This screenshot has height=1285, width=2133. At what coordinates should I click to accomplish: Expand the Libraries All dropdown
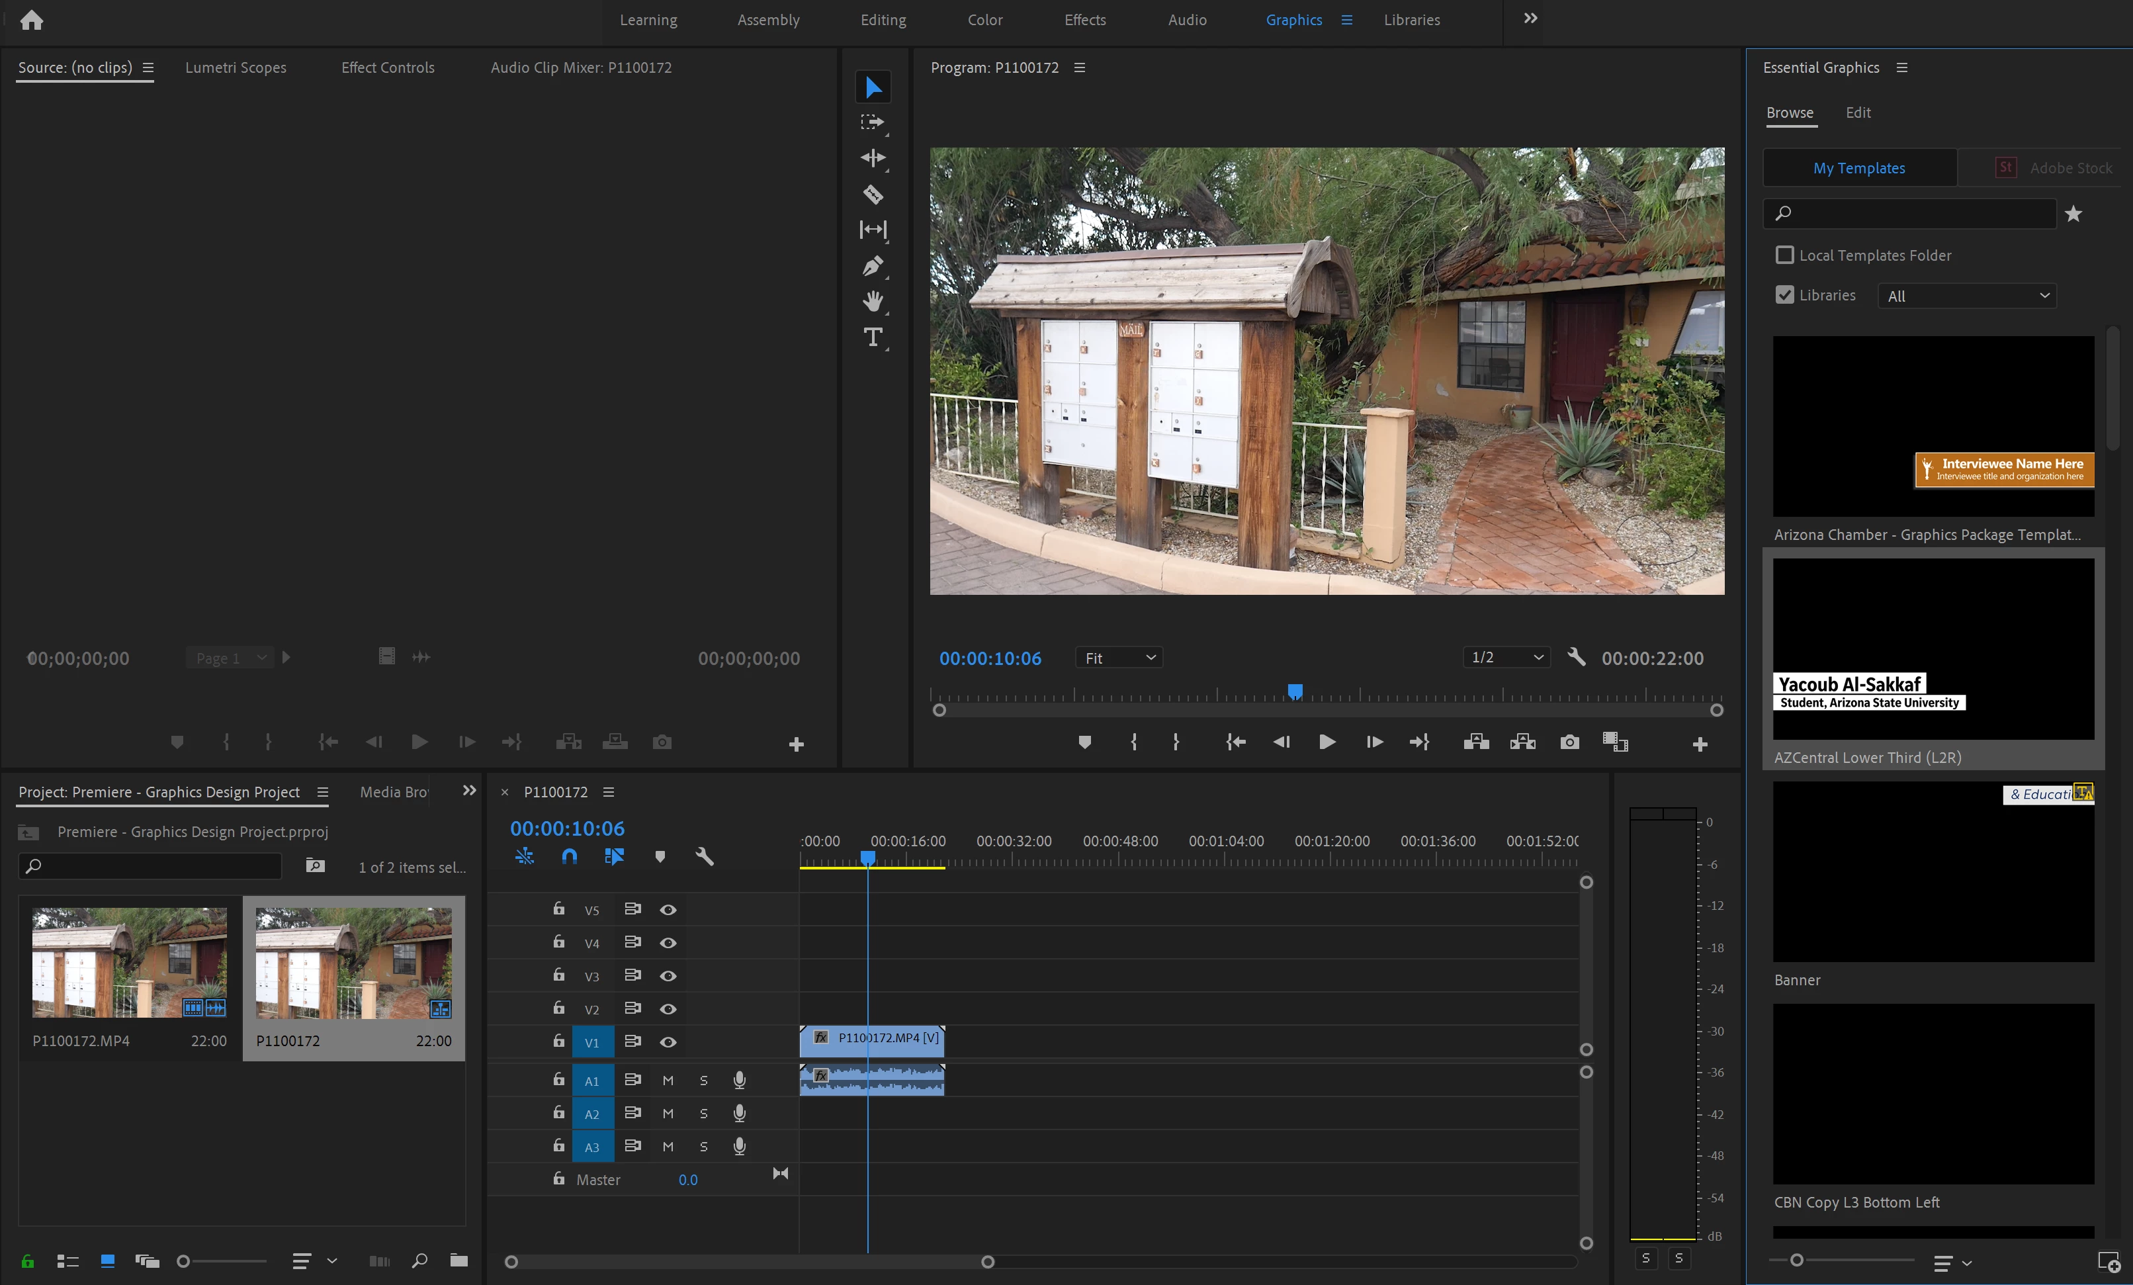[1967, 295]
